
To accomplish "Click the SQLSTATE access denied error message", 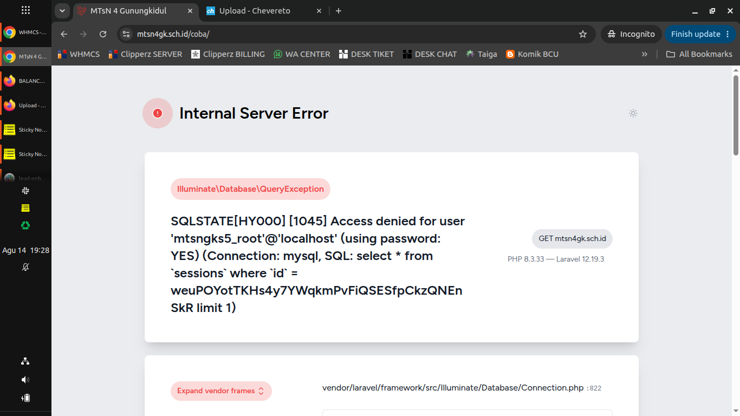I will pyautogui.click(x=318, y=264).
